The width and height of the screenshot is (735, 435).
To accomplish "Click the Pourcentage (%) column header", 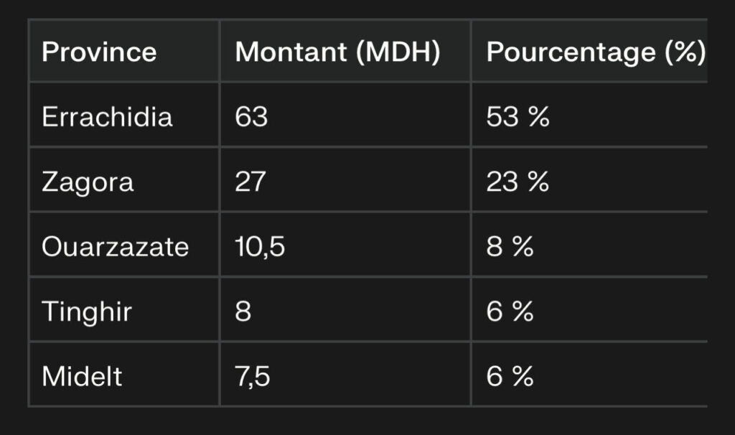I will pyautogui.click(x=595, y=52).
